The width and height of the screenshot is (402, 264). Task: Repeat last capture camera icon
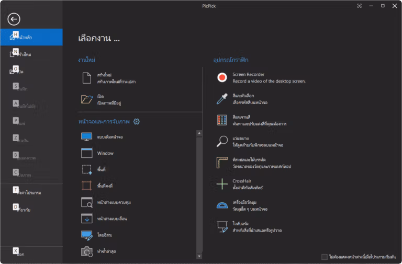point(87,251)
